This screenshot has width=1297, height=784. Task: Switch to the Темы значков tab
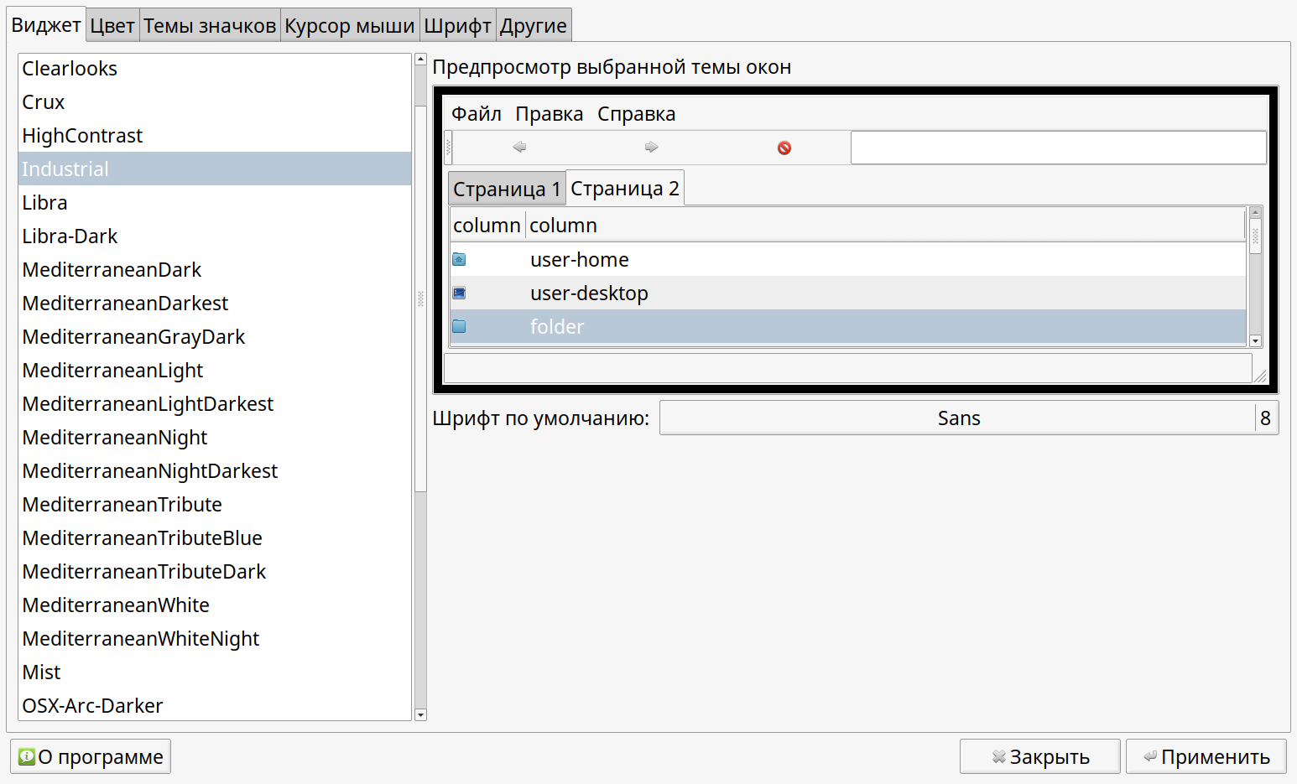210,26
